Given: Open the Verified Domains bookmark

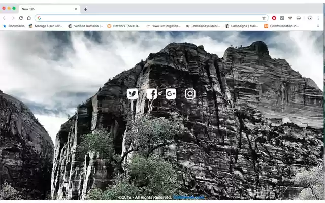Looking at the screenshot, I should pos(86,26).
